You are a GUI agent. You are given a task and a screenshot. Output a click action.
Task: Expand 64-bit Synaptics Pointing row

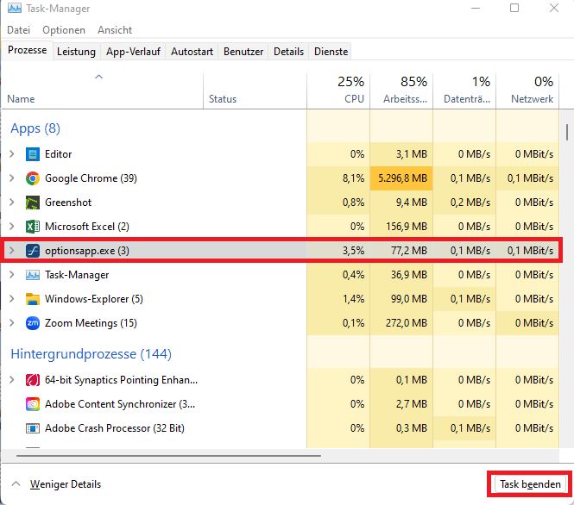[12, 380]
